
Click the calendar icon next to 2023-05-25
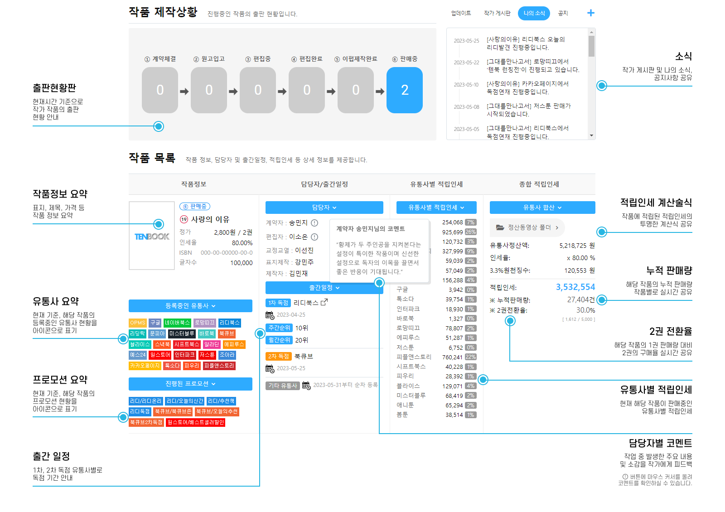coord(270,368)
